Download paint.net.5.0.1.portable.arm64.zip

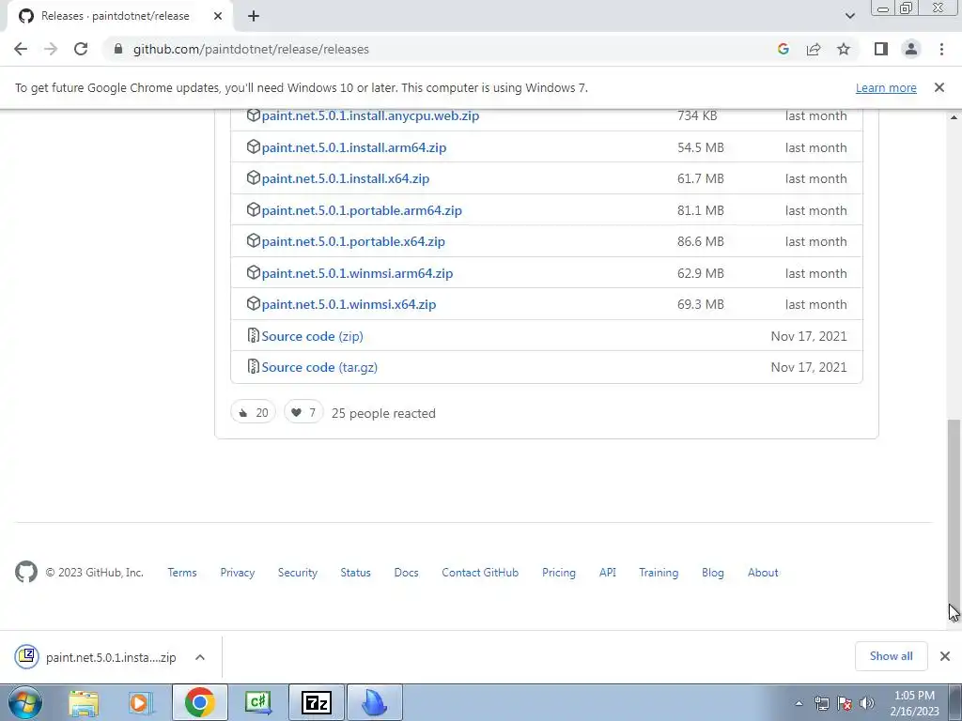pos(362,211)
